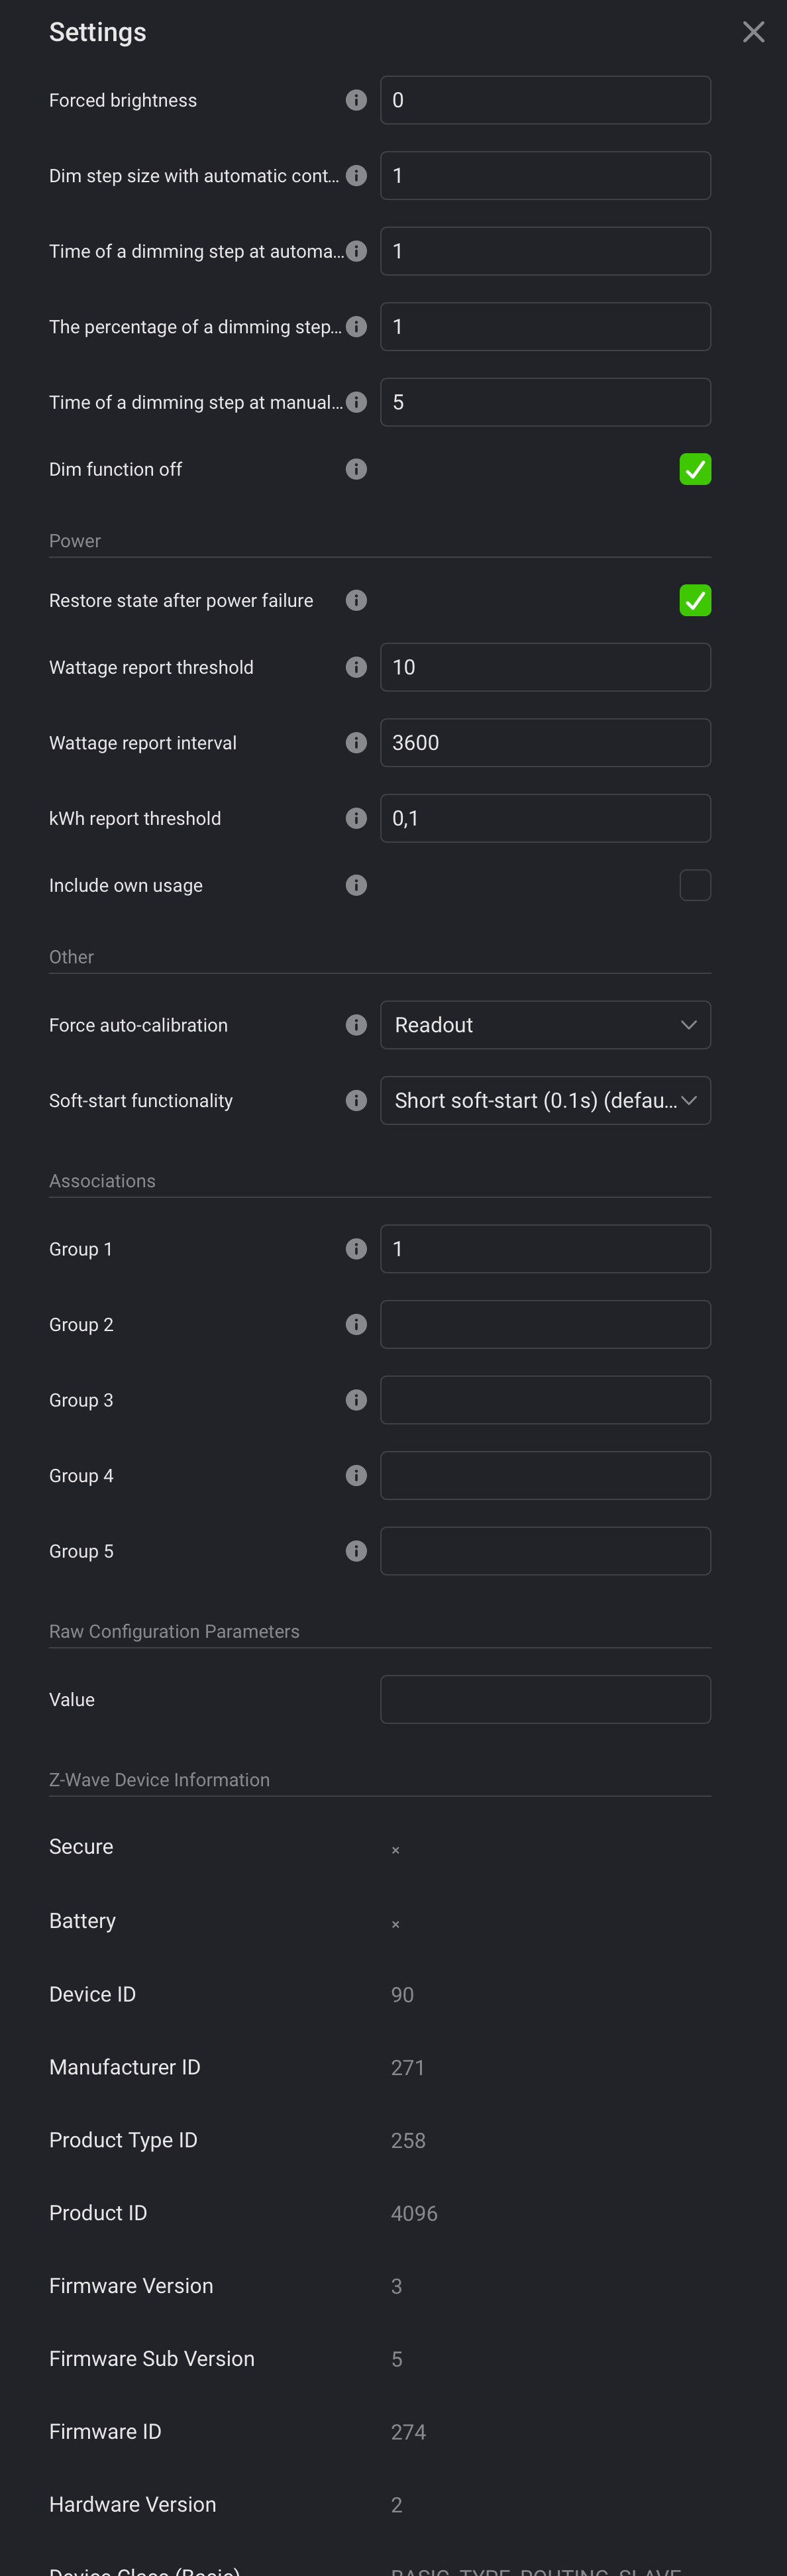Click info icon next to kWh report threshold
This screenshot has width=787, height=2576.
click(x=356, y=818)
